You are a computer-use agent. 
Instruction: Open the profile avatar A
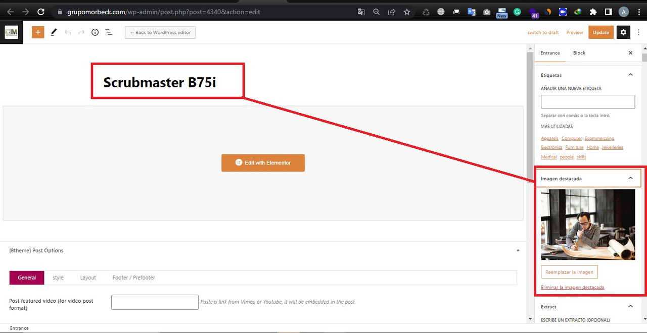click(624, 12)
